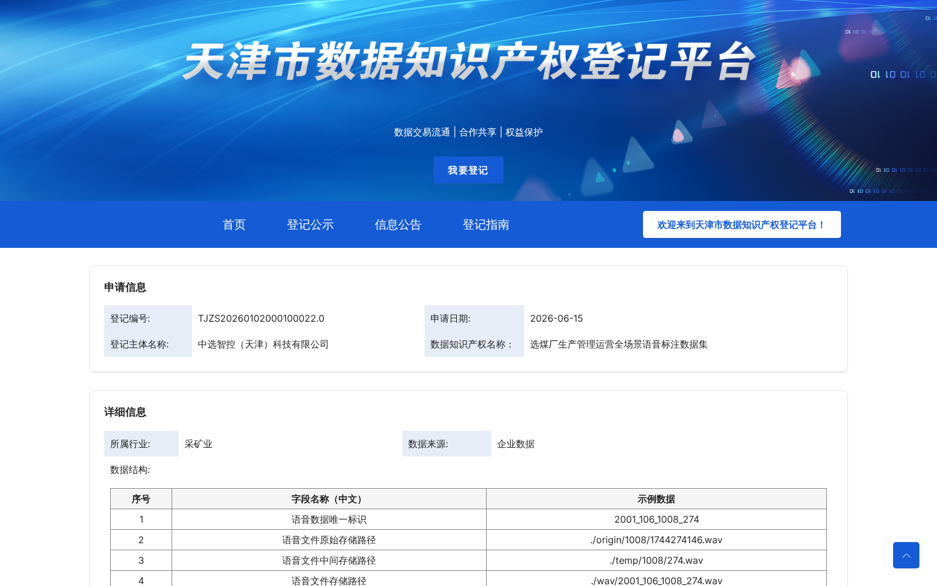Click the 申请日期 label
The width and height of the screenshot is (937, 586).
[450, 318]
